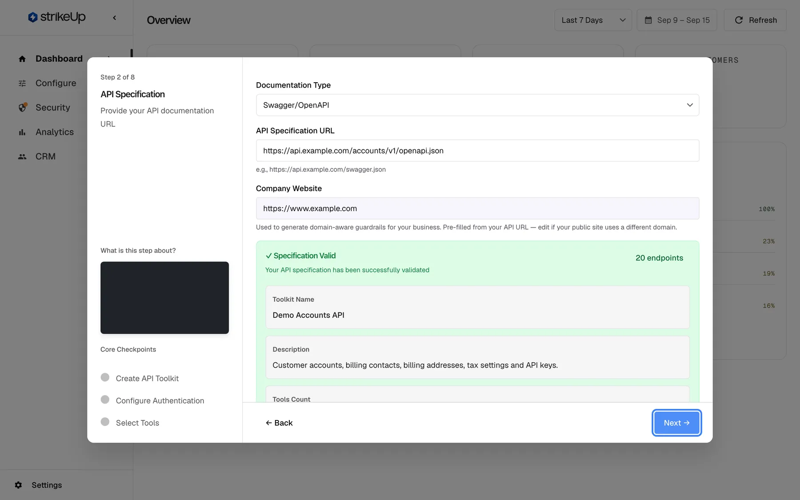Click the Step 2 of 8 label
This screenshot has height=500, width=800.
[117, 77]
